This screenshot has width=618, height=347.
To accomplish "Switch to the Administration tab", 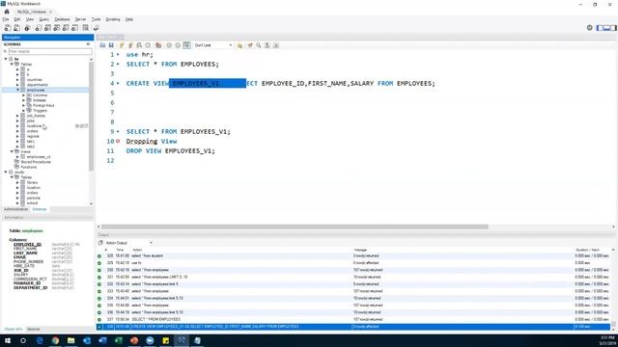I will pyautogui.click(x=15, y=209).
